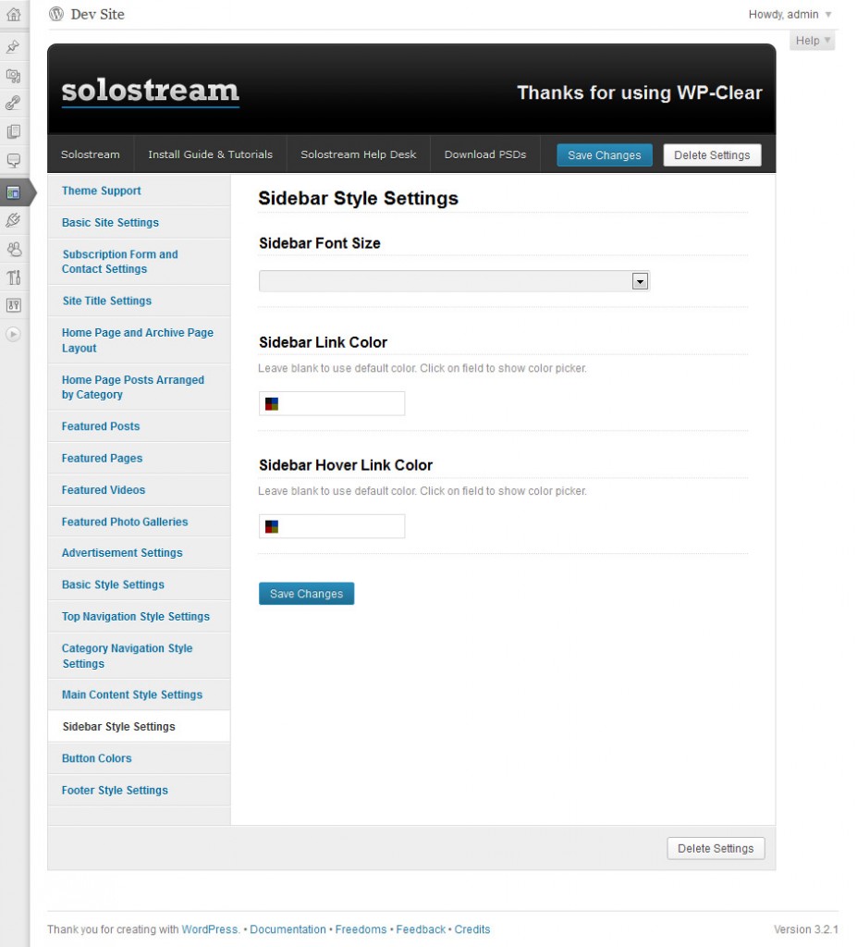Click the bottom Save Changes button

pyautogui.click(x=306, y=594)
